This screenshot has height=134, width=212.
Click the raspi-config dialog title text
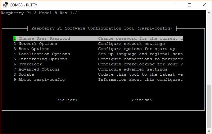pyautogui.click(x=102, y=28)
